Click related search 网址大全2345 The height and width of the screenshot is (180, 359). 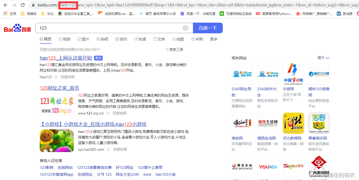127,175
